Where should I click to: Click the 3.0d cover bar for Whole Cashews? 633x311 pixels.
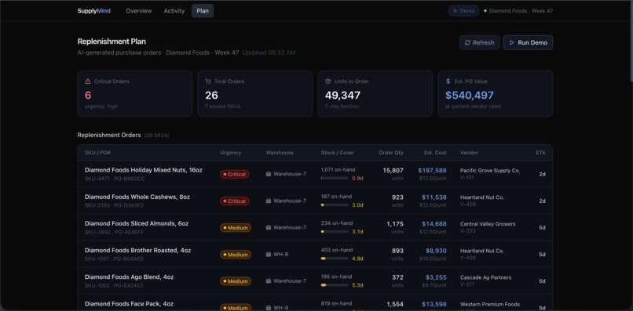335,205
